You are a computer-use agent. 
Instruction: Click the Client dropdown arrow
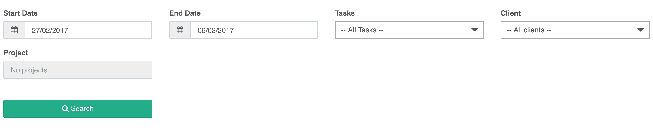click(x=640, y=30)
